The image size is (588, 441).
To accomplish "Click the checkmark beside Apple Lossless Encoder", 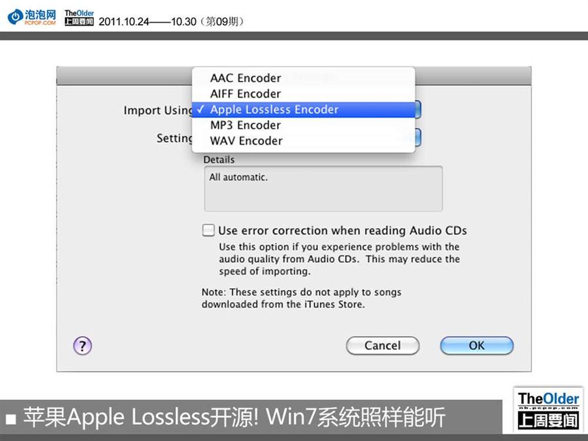I will pos(201,109).
